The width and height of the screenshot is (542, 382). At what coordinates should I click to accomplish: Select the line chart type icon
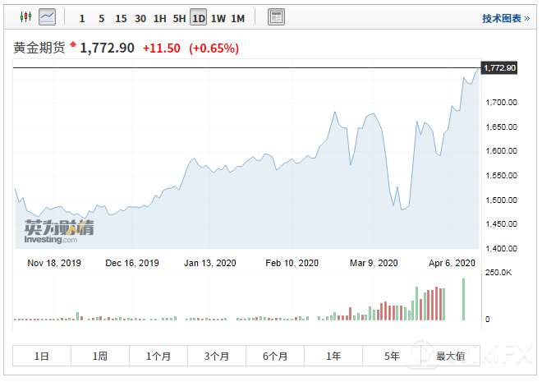(x=48, y=17)
